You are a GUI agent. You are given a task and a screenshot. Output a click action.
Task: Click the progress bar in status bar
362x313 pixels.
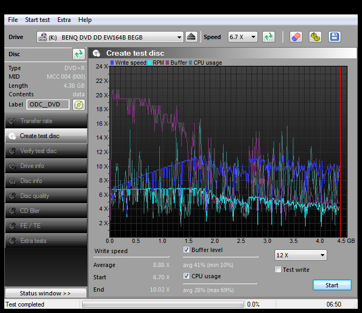(163, 304)
